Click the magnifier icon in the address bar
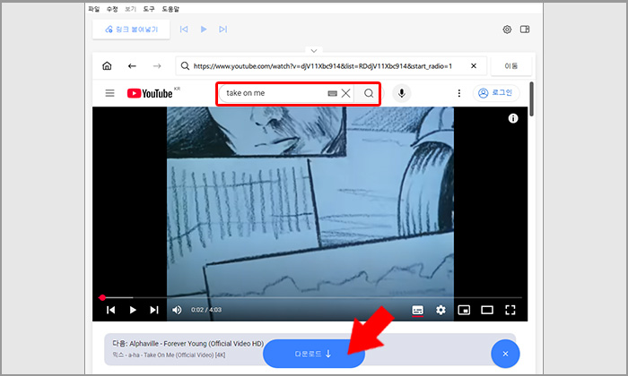This screenshot has width=628, height=376. [185, 66]
